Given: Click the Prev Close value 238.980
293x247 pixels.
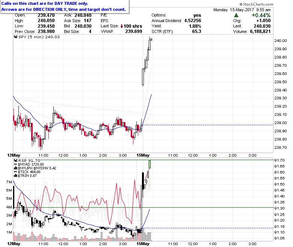Looking at the screenshot, I should (46, 31).
